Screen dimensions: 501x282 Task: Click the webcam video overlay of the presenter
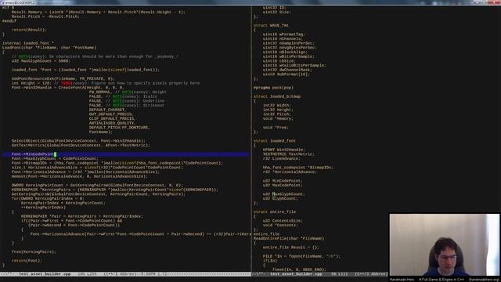tap(444, 244)
